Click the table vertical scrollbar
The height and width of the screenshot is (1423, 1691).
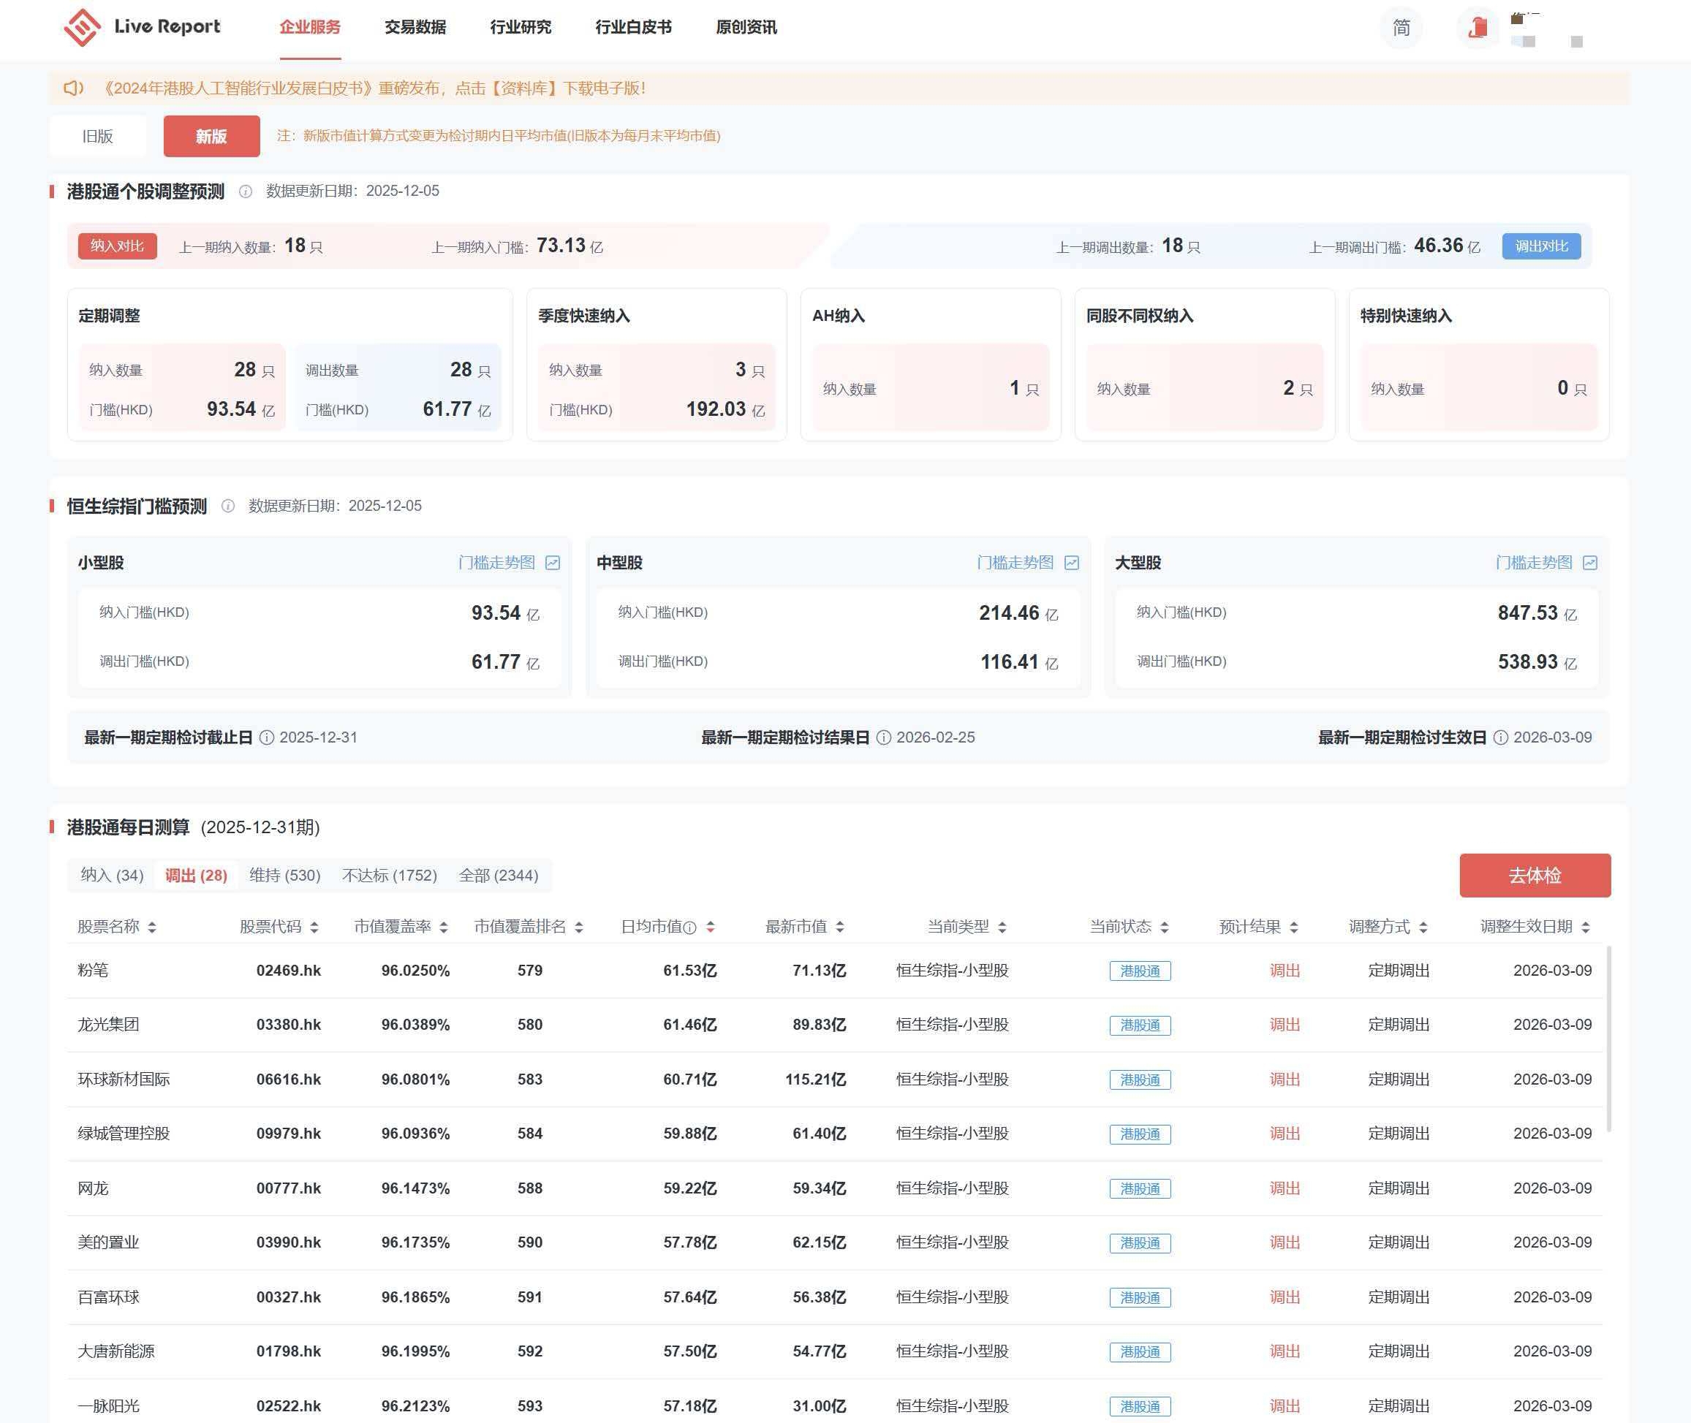click(1608, 1039)
